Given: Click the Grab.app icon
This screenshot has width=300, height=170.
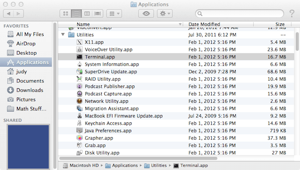Looking at the screenshot, I should (79, 145).
